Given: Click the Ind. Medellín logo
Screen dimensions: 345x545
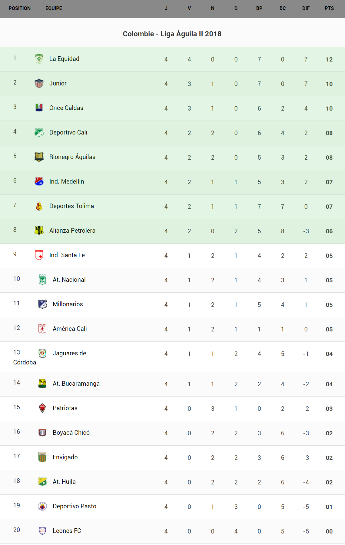Looking at the screenshot, I should point(39,181).
